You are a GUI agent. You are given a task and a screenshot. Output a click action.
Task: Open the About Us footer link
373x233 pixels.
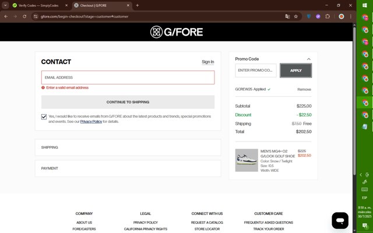click(x=84, y=223)
